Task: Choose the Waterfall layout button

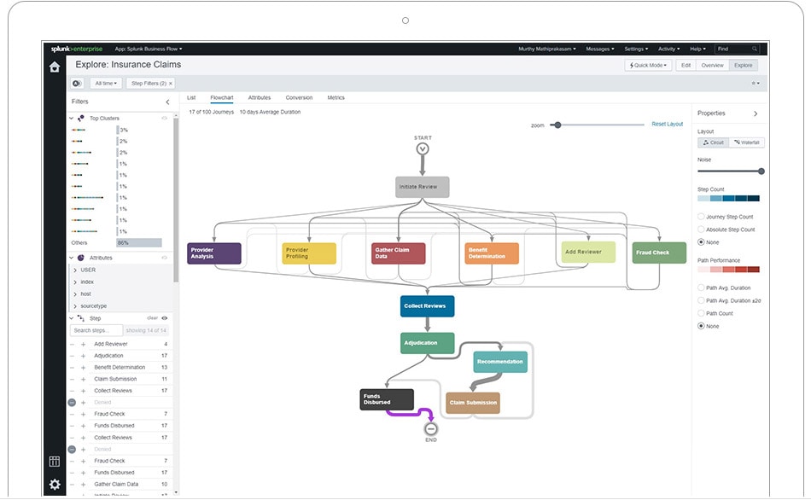Action: (x=746, y=142)
